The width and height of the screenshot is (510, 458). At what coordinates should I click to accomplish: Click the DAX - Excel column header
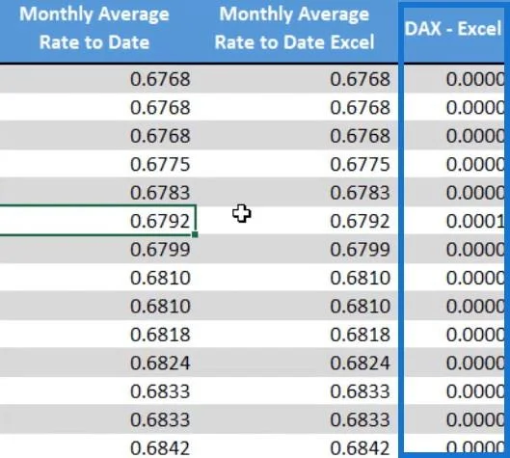click(453, 29)
